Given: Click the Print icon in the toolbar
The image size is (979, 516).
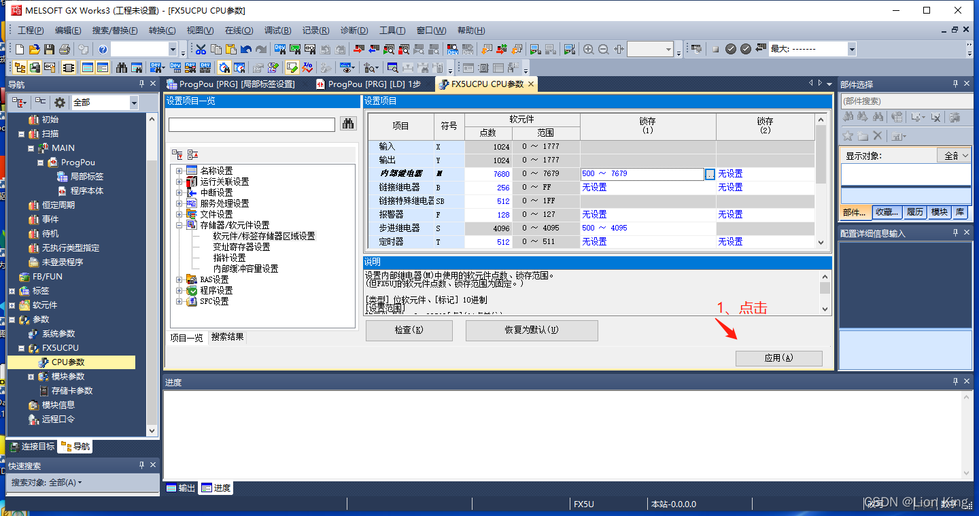Looking at the screenshot, I should tap(65, 49).
